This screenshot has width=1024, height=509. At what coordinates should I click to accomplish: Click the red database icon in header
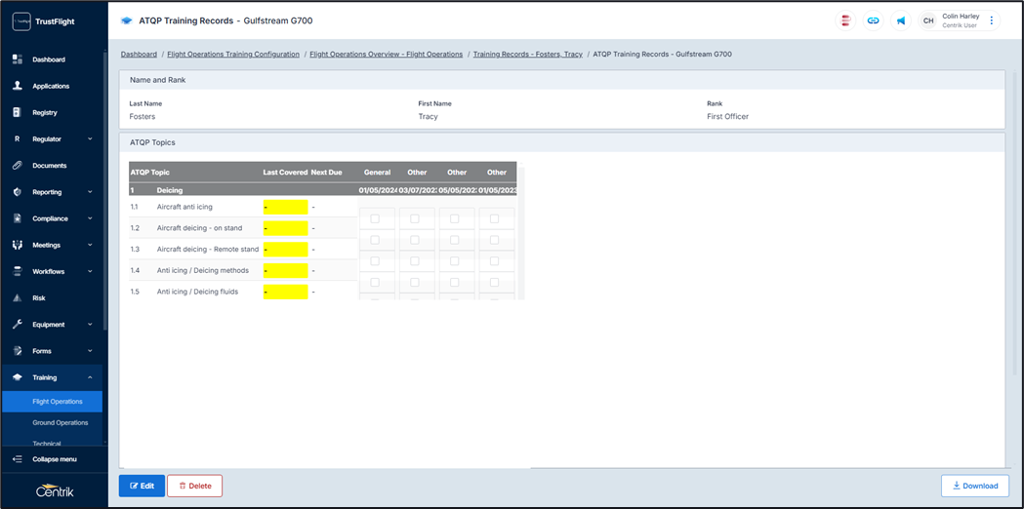(846, 20)
